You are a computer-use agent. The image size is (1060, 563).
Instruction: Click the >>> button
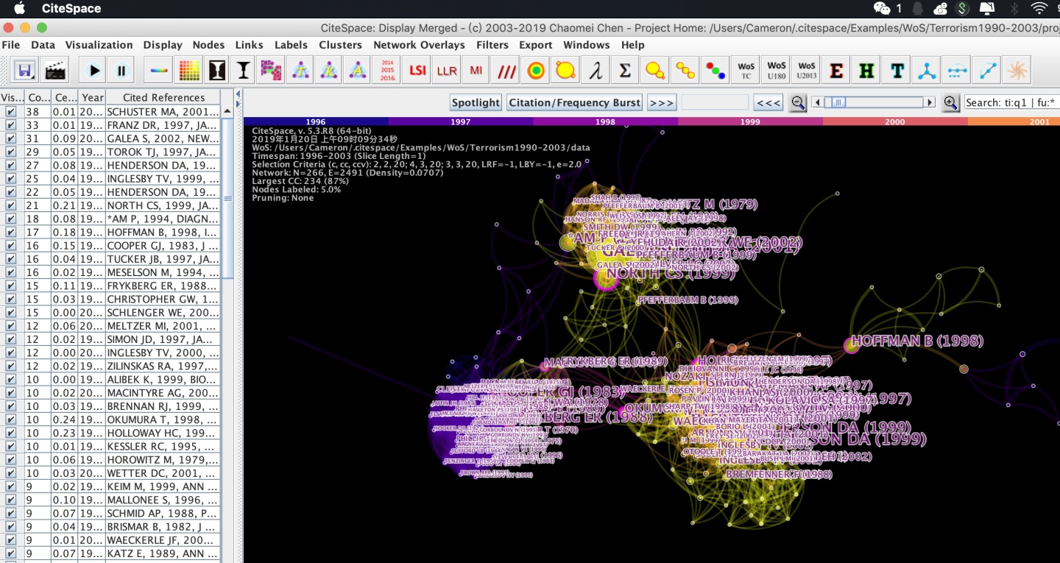(661, 102)
